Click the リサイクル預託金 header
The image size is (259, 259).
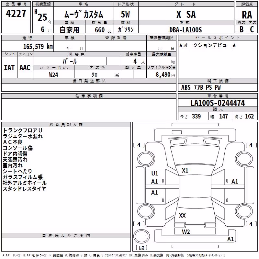coord(161,67)
